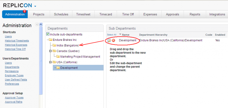Click the red alert badge on Administration
The width and height of the screenshot is (228, 108).
click(25, 11)
